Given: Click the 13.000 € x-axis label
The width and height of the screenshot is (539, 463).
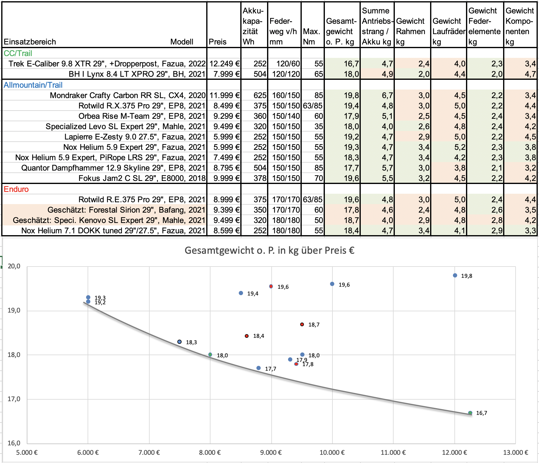Looking at the screenshot, I should [515, 452].
